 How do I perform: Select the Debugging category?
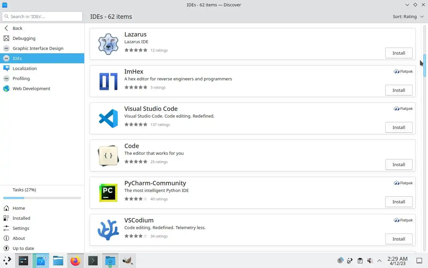click(x=42, y=38)
